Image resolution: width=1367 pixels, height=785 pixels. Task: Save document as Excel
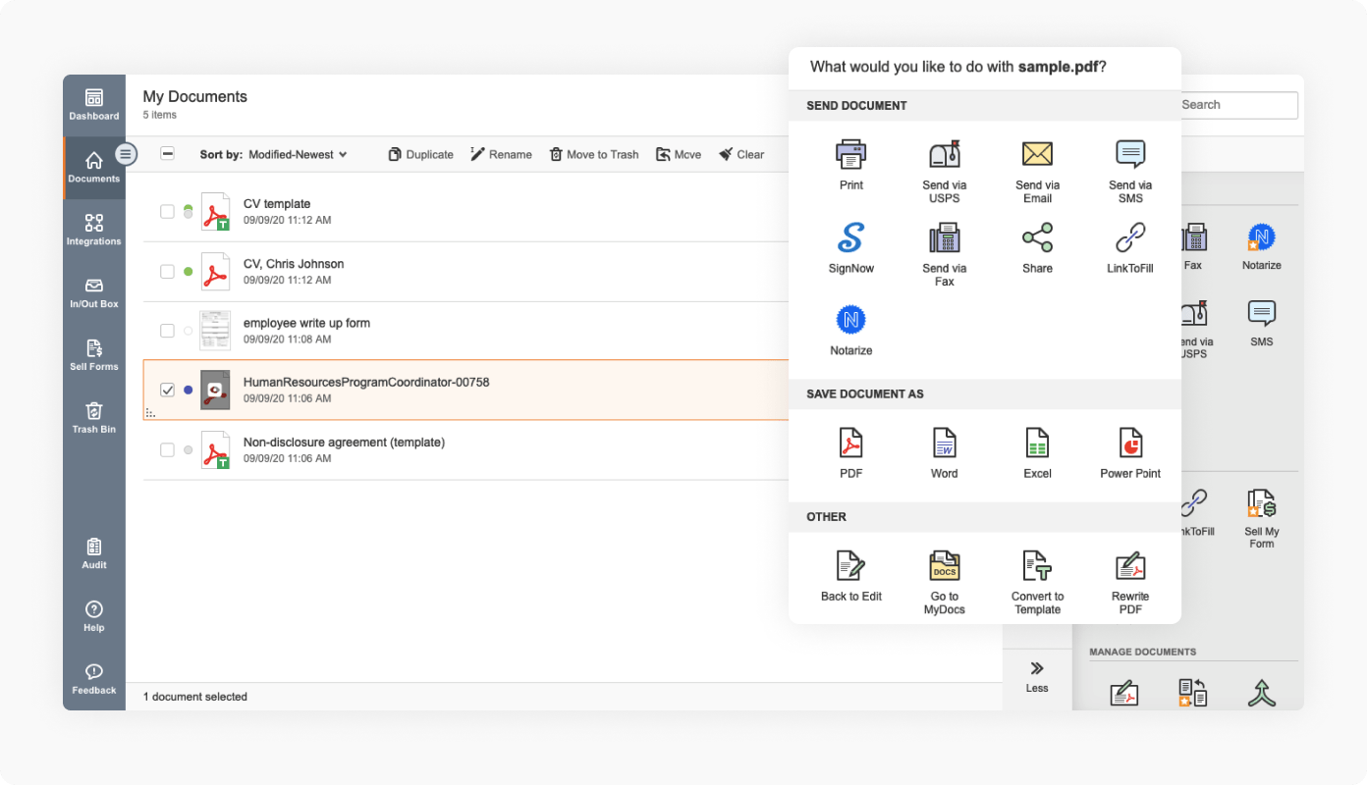pyautogui.click(x=1037, y=444)
